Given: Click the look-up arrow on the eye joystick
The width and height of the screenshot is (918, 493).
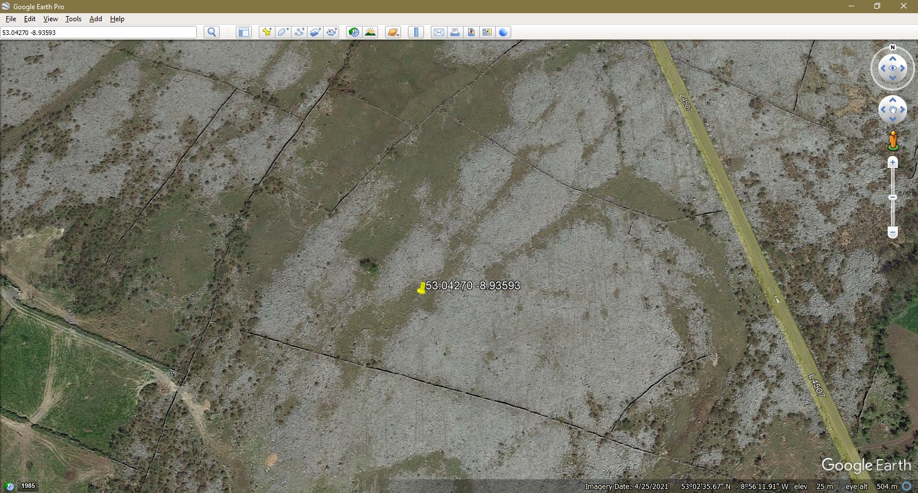Looking at the screenshot, I should click(x=893, y=58).
